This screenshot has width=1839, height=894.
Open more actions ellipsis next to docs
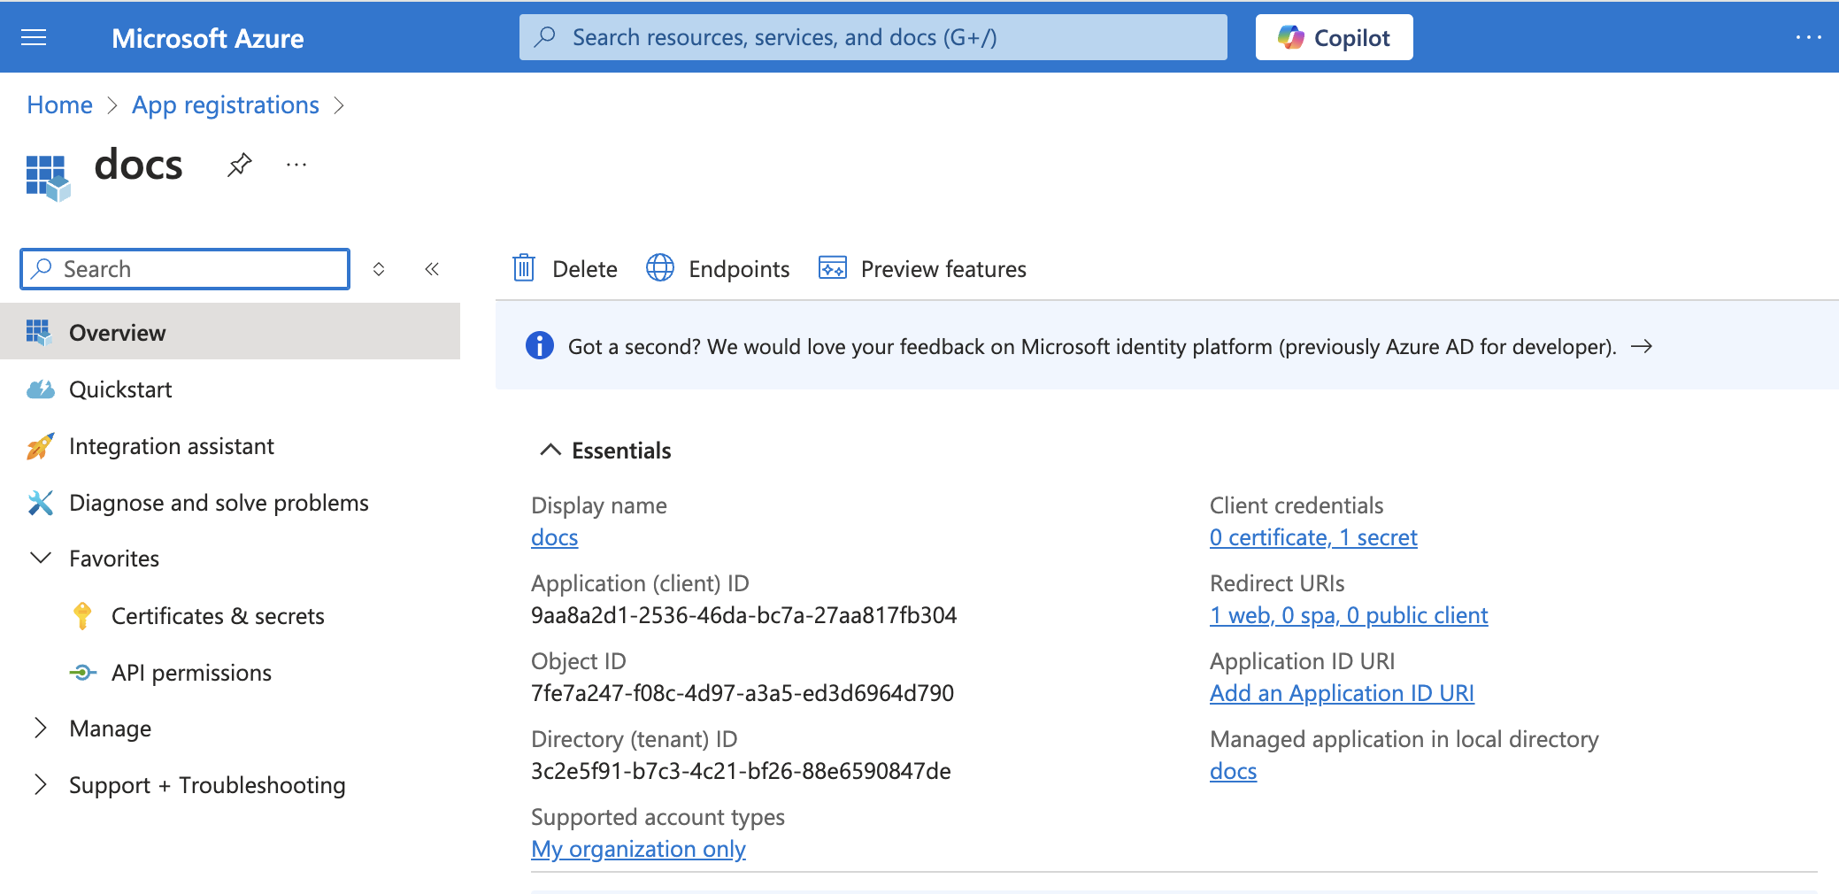pyautogui.click(x=296, y=165)
